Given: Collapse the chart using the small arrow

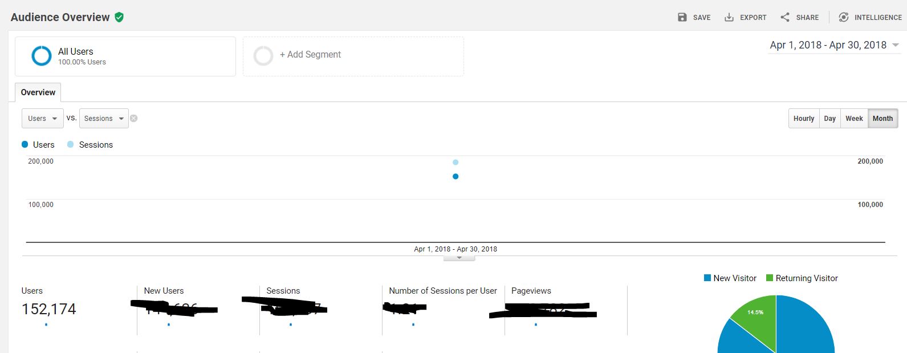Looking at the screenshot, I should point(459,258).
